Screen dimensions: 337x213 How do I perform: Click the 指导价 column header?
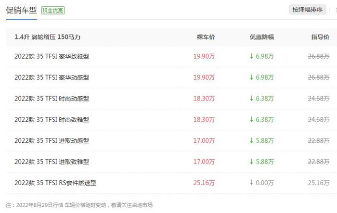point(320,37)
